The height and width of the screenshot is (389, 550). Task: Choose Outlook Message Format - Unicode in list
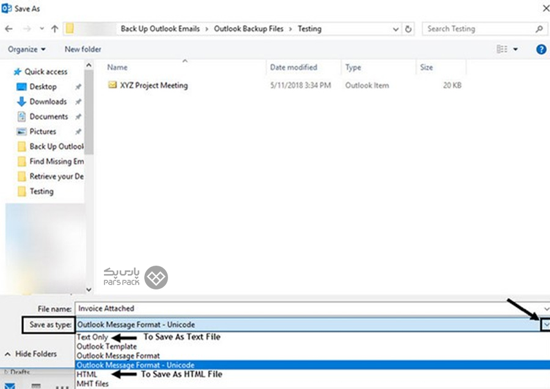point(312,365)
